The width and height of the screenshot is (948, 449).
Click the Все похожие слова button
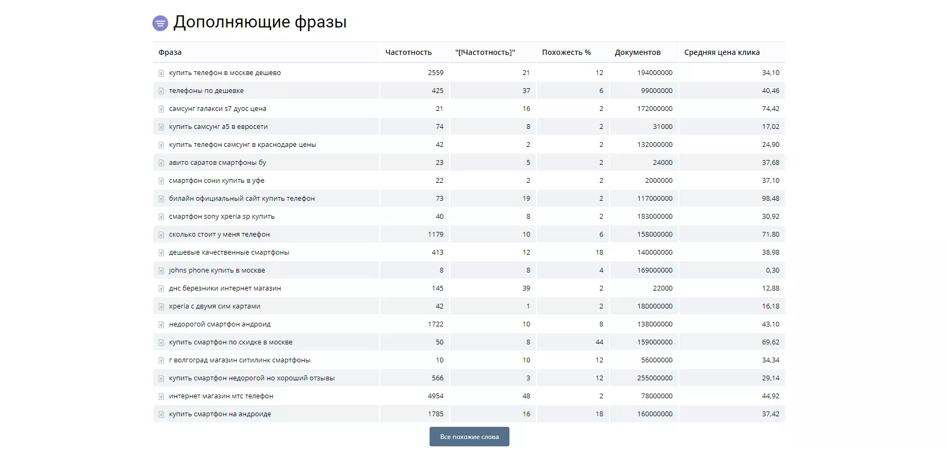point(469,437)
